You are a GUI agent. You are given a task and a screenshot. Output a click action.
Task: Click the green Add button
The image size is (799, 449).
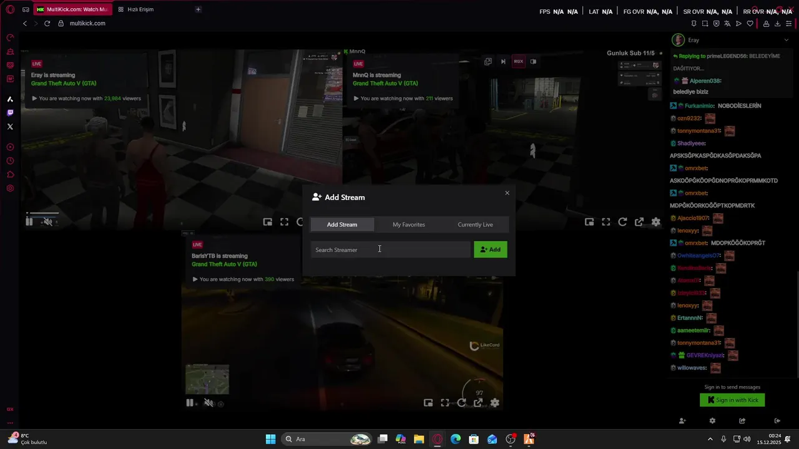pos(491,249)
